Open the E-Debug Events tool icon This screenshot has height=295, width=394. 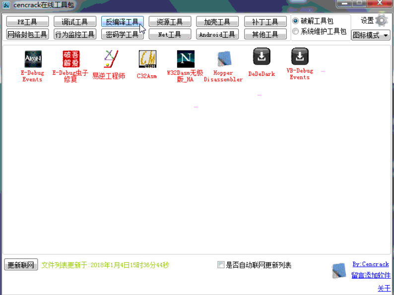(x=33, y=59)
